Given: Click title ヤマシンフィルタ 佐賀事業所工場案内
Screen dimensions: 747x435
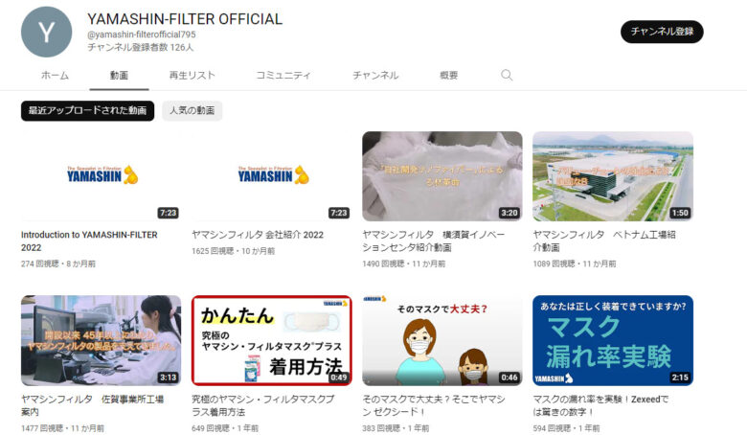Looking at the screenshot, I should [93, 405].
